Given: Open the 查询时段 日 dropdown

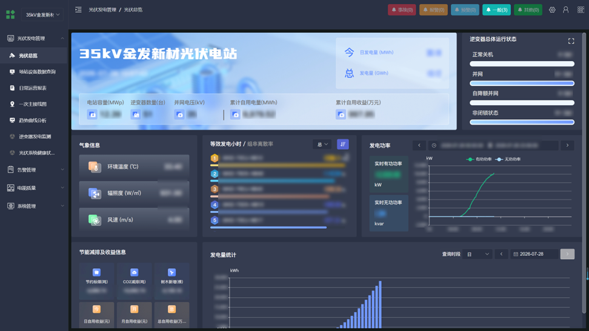Looking at the screenshot, I should click(x=478, y=254).
